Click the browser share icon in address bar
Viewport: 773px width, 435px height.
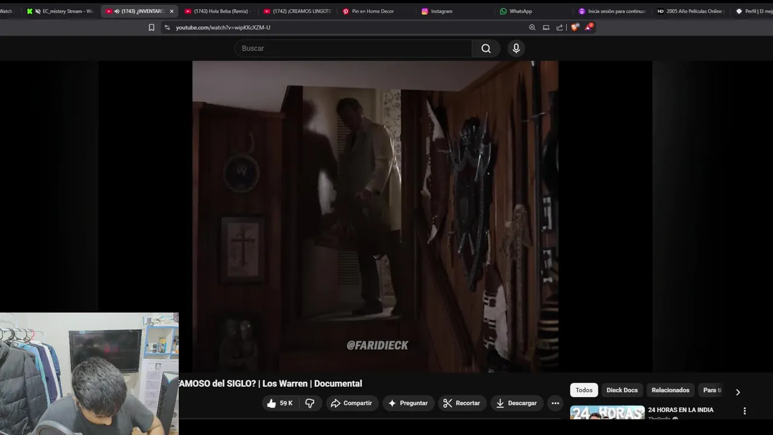tap(560, 27)
